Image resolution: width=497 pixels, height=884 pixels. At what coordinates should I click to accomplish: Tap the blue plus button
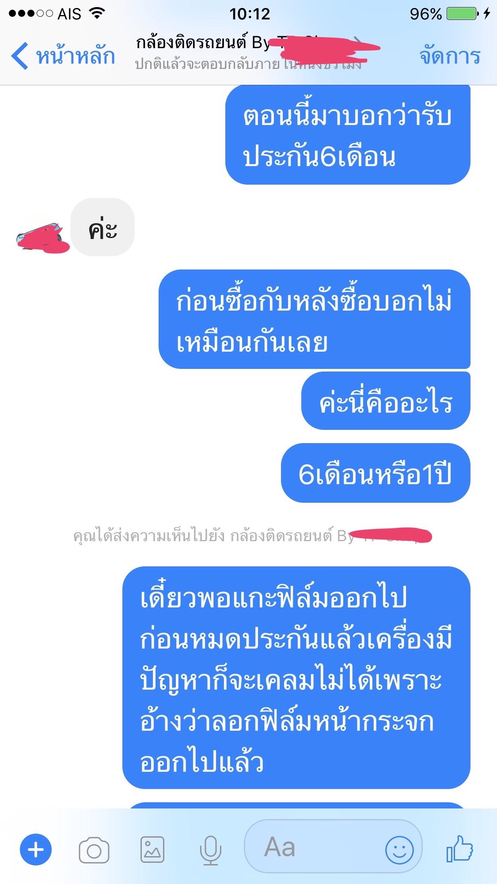[36, 849]
